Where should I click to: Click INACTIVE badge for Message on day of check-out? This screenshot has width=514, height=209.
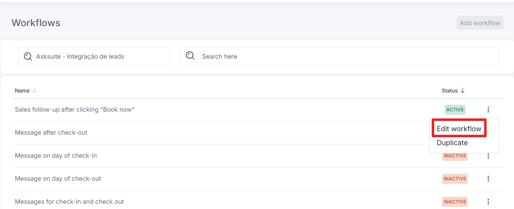tap(455, 179)
